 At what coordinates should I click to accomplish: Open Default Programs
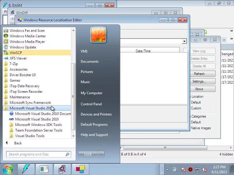point(94,125)
